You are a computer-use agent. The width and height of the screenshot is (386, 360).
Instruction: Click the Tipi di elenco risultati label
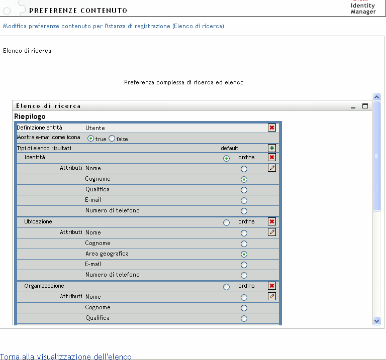click(44, 148)
